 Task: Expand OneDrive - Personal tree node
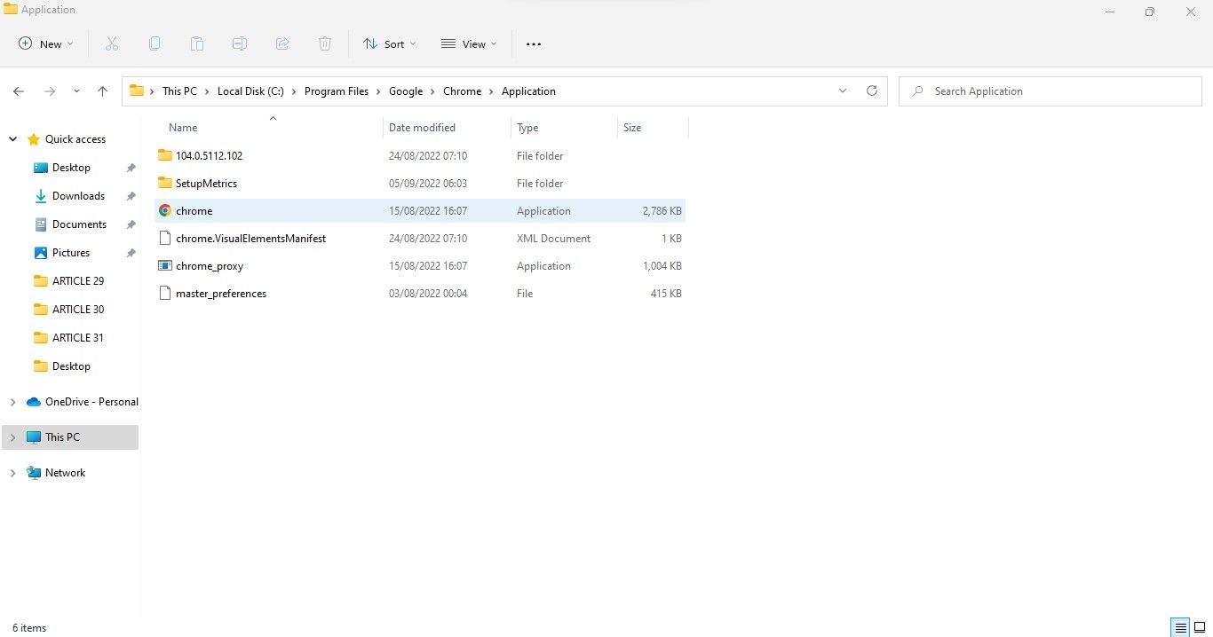[x=12, y=402]
